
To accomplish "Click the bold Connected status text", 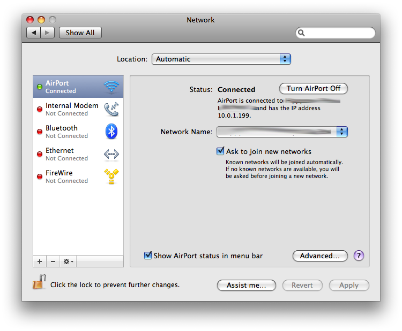I will click(236, 89).
